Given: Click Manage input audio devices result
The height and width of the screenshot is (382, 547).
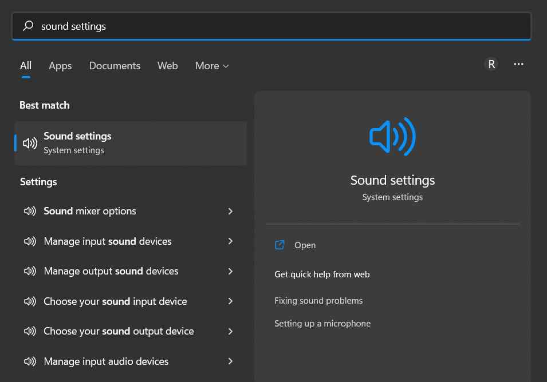Looking at the screenshot, I should (131, 361).
